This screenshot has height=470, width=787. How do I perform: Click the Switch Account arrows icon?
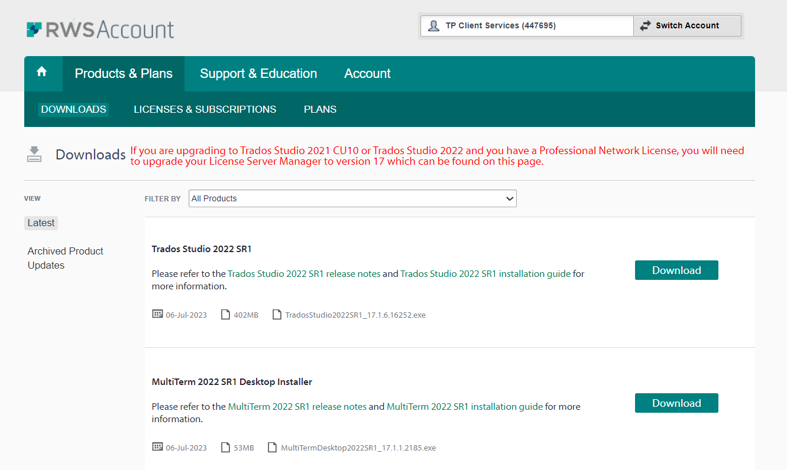645,25
